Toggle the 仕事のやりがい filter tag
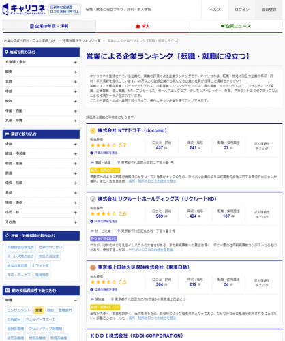This screenshot has height=341, width=285. (x=50, y=247)
